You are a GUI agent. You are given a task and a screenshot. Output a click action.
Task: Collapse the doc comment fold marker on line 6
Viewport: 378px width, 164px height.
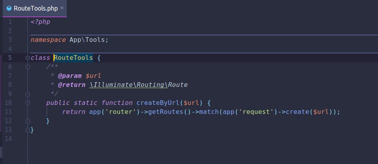tap(28, 67)
